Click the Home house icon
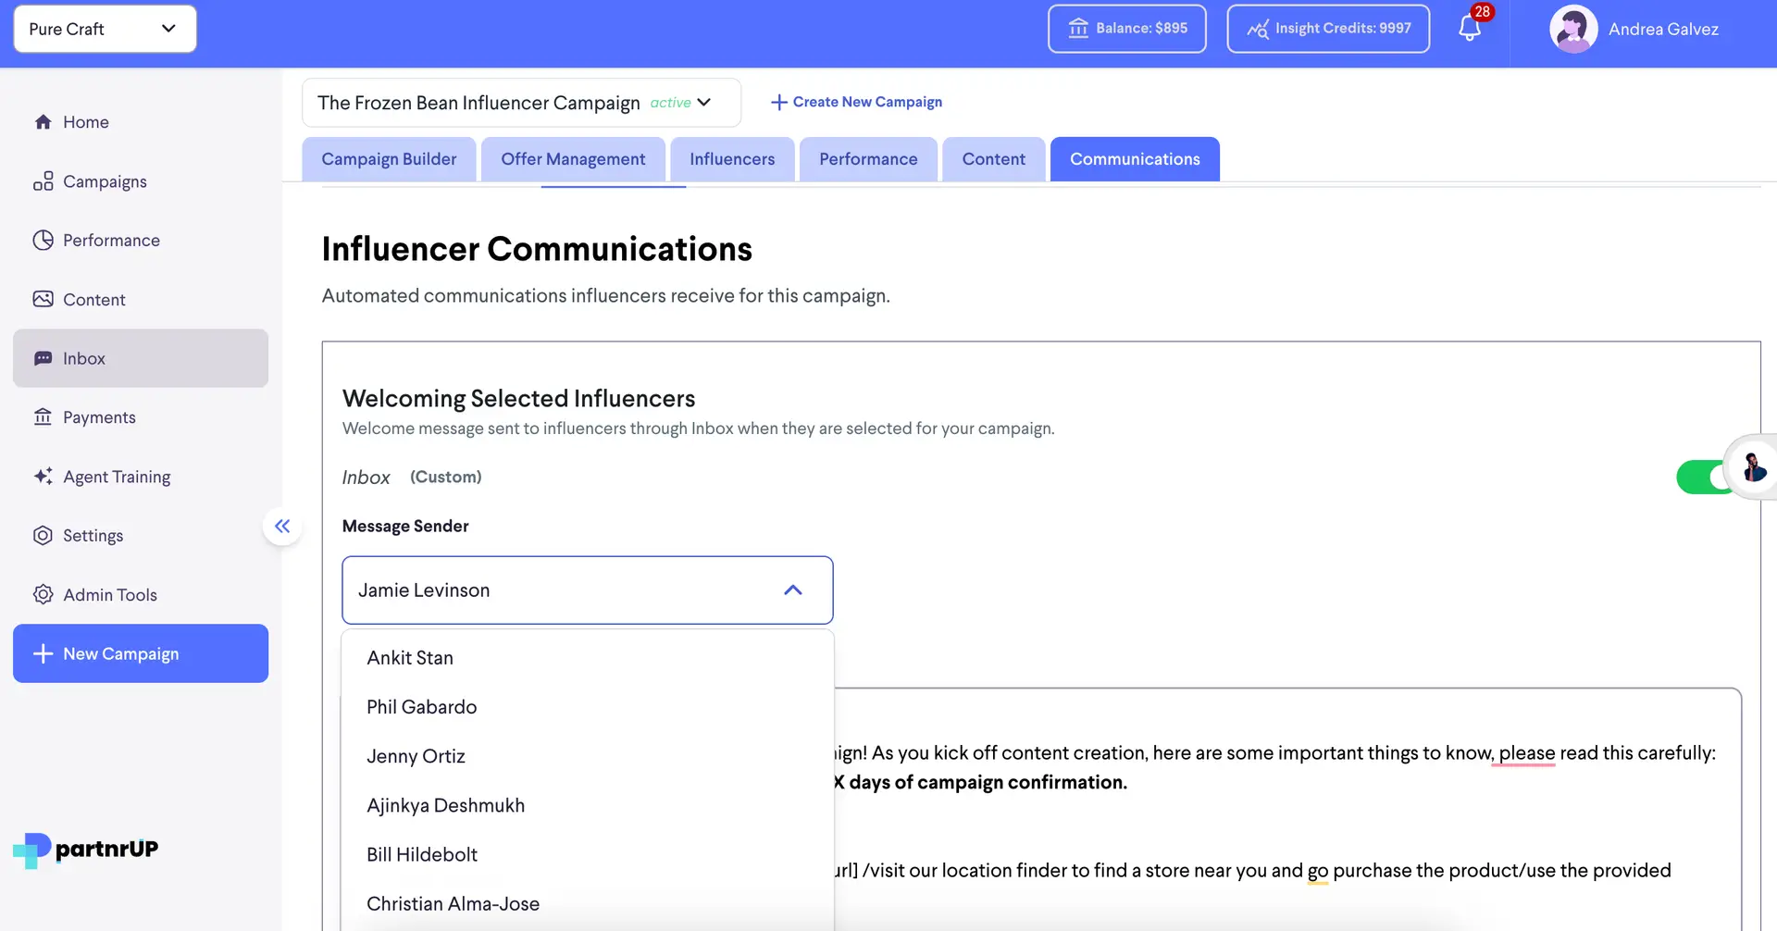This screenshot has width=1777, height=931. click(x=43, y=122)
